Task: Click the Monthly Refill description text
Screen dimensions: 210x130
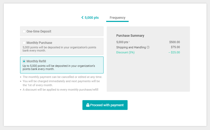Action: (59, 67)
